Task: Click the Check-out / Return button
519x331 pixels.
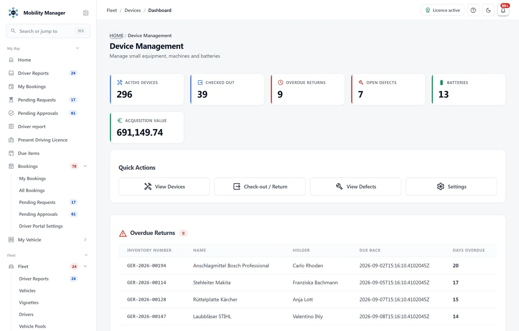Action: click(x=260, y=187)
